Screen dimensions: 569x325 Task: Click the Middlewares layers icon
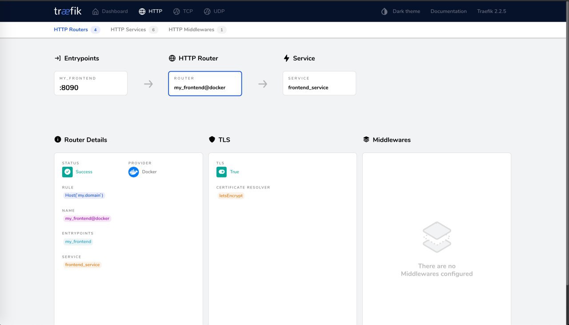tap(366, 140)
